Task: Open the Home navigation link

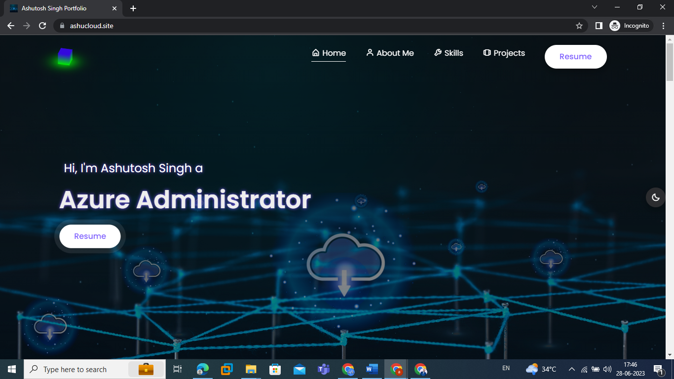Action: click(329, 53)
